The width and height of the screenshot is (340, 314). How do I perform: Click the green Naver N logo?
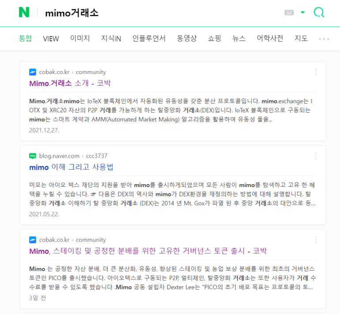coord(24,12)
